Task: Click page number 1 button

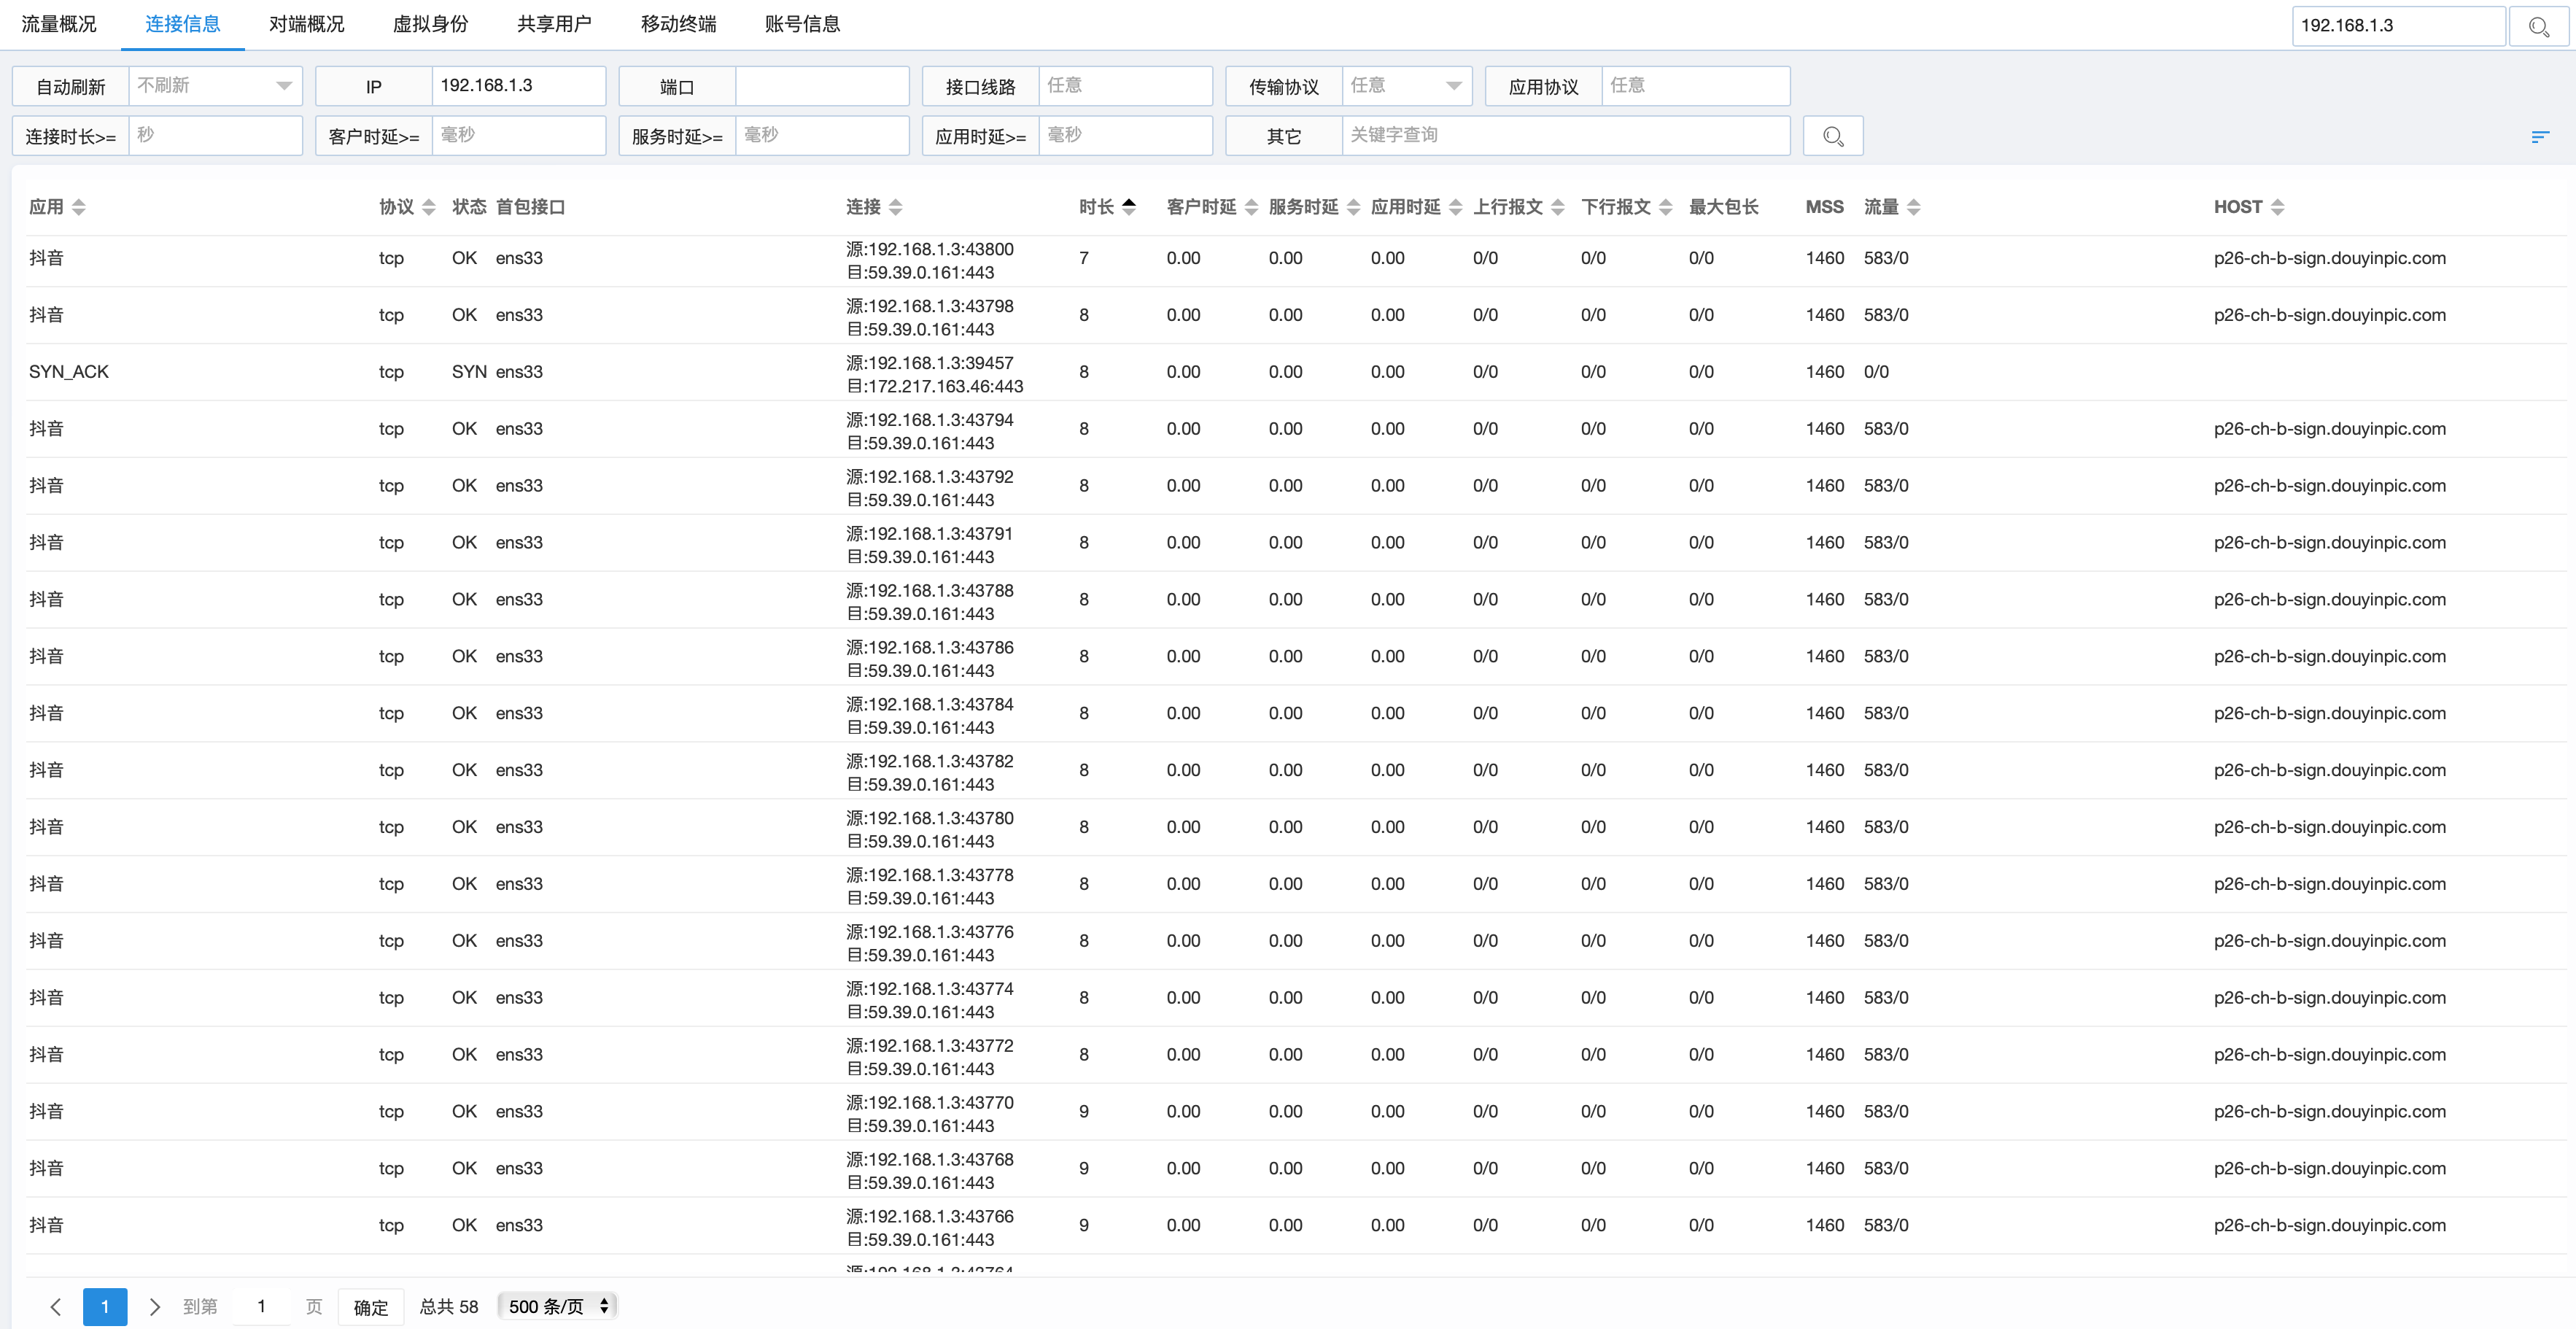Action: tap(105, 1307)
